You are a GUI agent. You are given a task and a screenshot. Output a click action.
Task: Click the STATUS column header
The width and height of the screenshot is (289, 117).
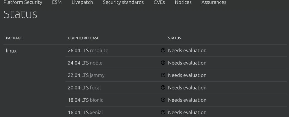click(174, 38)
